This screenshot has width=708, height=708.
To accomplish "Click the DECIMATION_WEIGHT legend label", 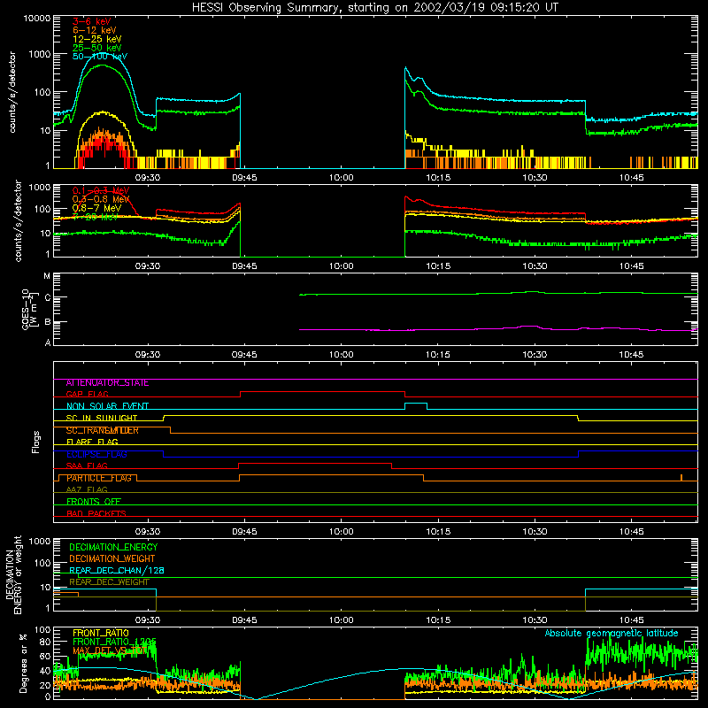I will (112, 558).
